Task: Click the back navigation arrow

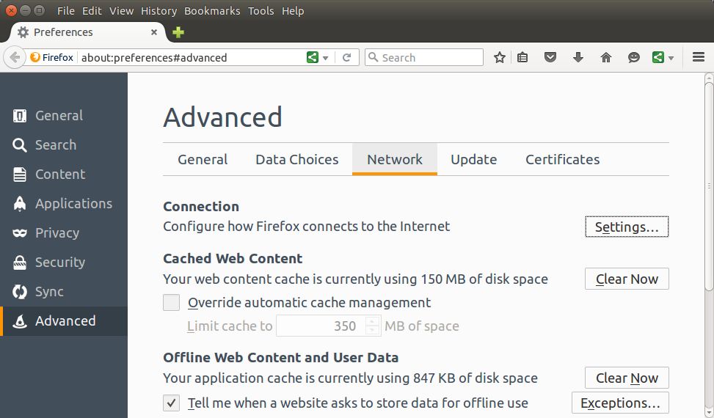Action: (x=15, y=58)
